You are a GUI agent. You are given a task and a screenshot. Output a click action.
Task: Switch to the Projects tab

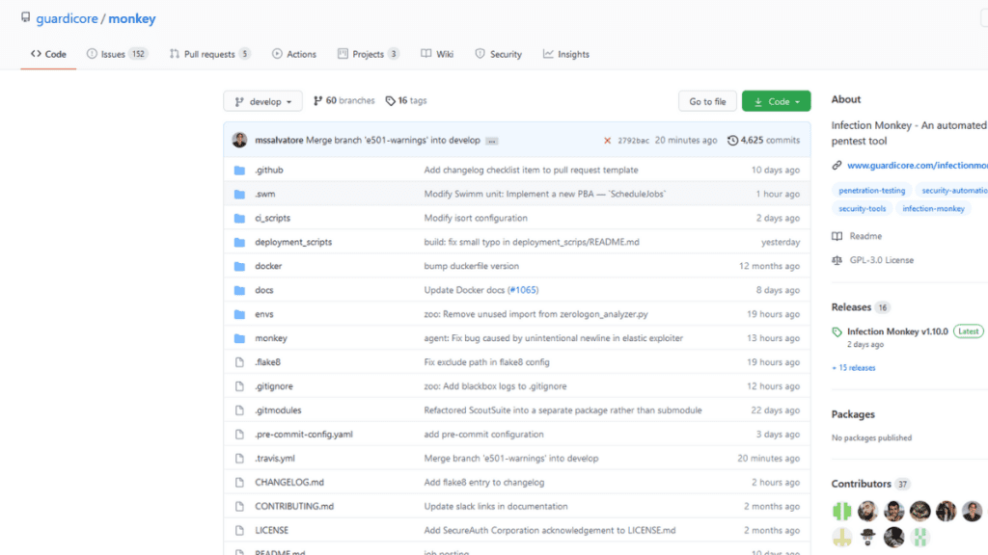coord(368,54)
